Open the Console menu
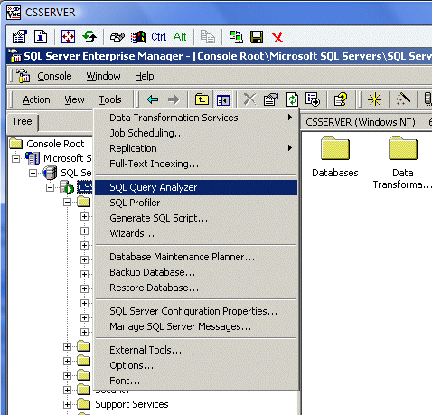 point(54,76)
